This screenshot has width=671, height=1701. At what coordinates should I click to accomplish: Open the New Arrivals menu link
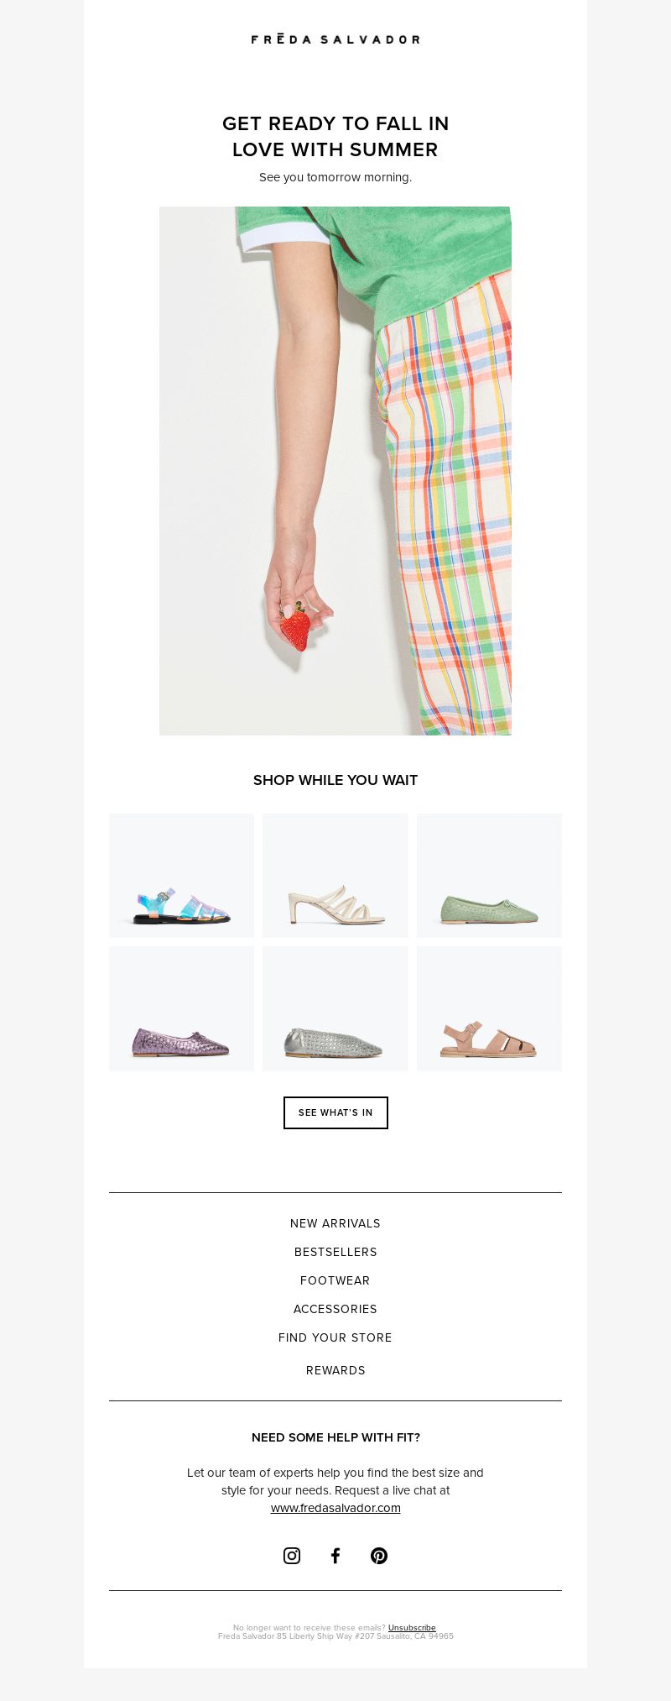tap(335, 1223)
